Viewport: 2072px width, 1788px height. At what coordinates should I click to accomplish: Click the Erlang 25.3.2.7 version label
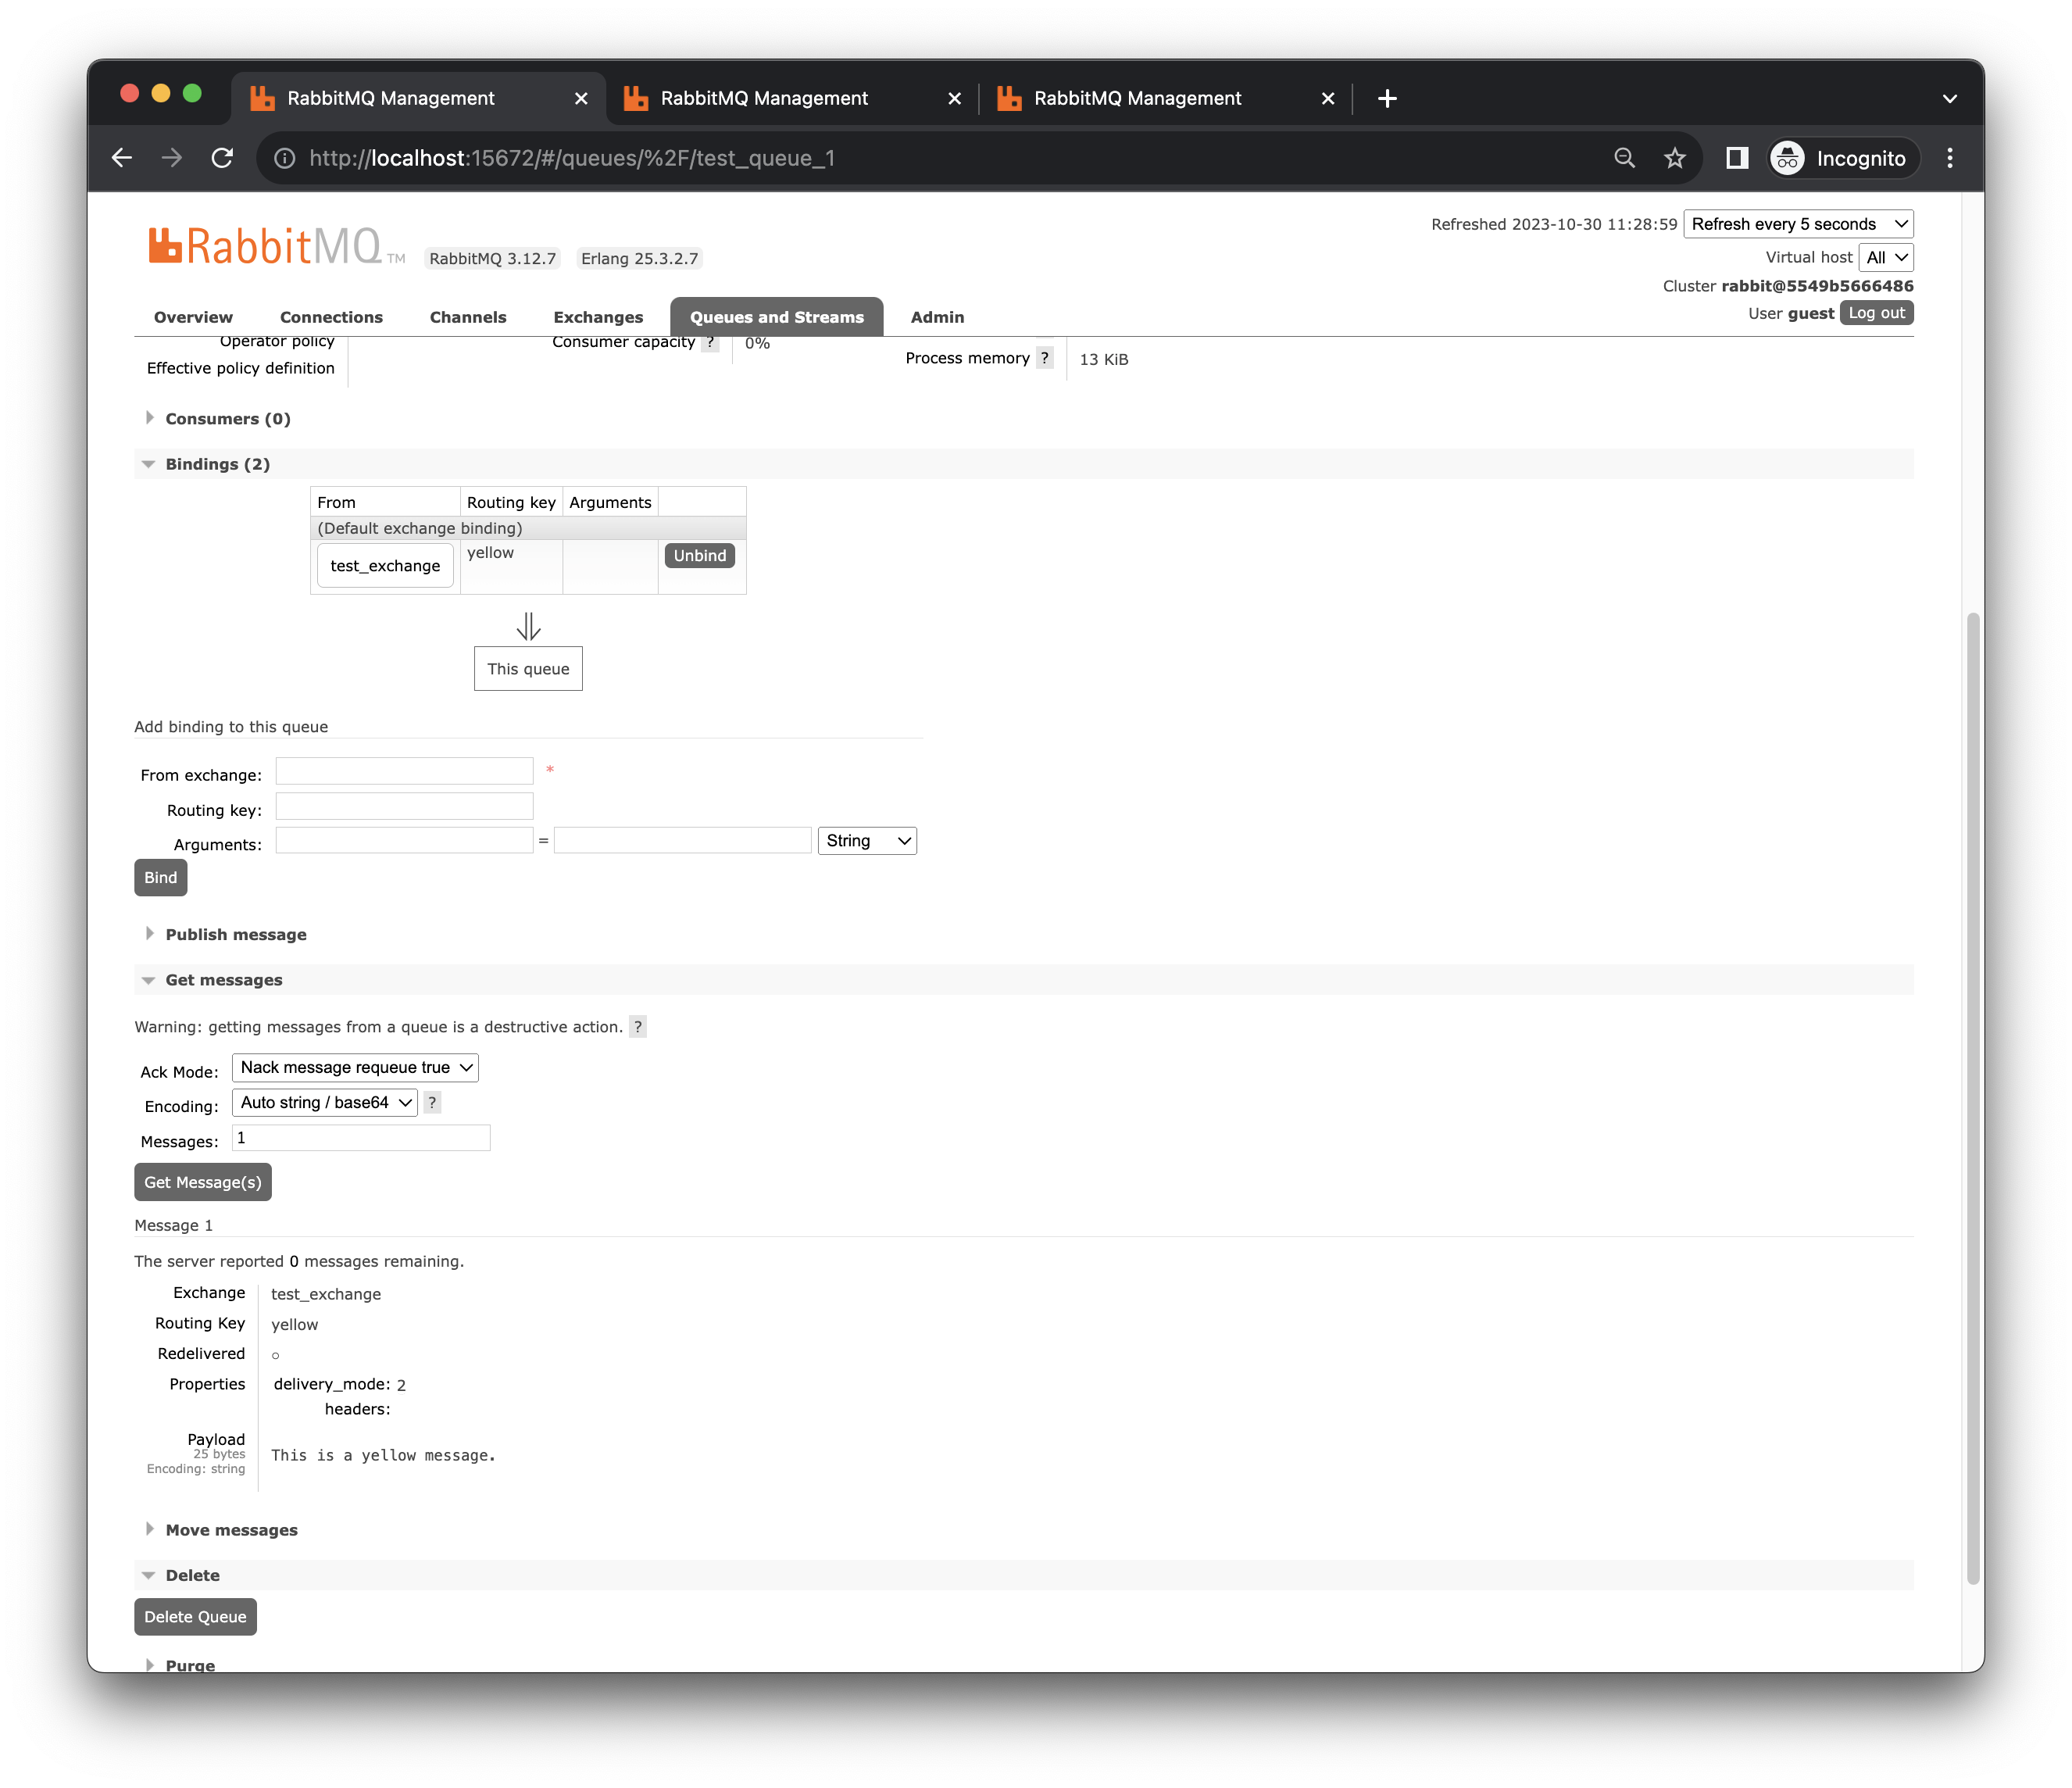pyautogui.click(x=640, y=258)
